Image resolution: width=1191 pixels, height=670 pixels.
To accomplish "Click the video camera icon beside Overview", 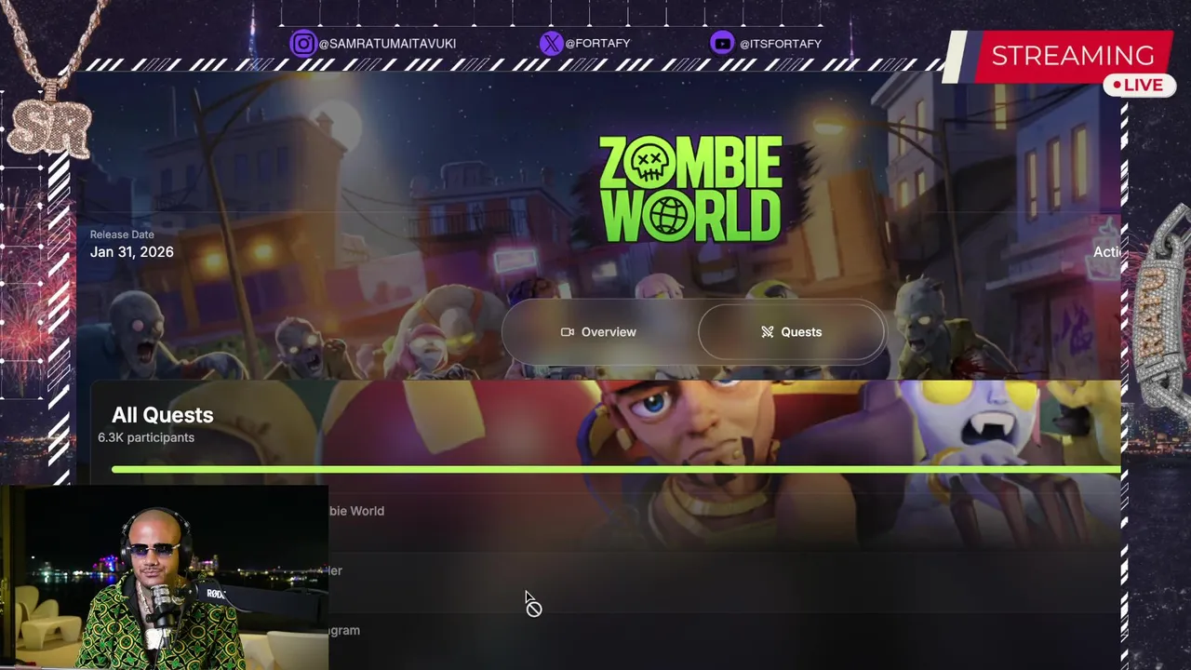I will 568,332.
